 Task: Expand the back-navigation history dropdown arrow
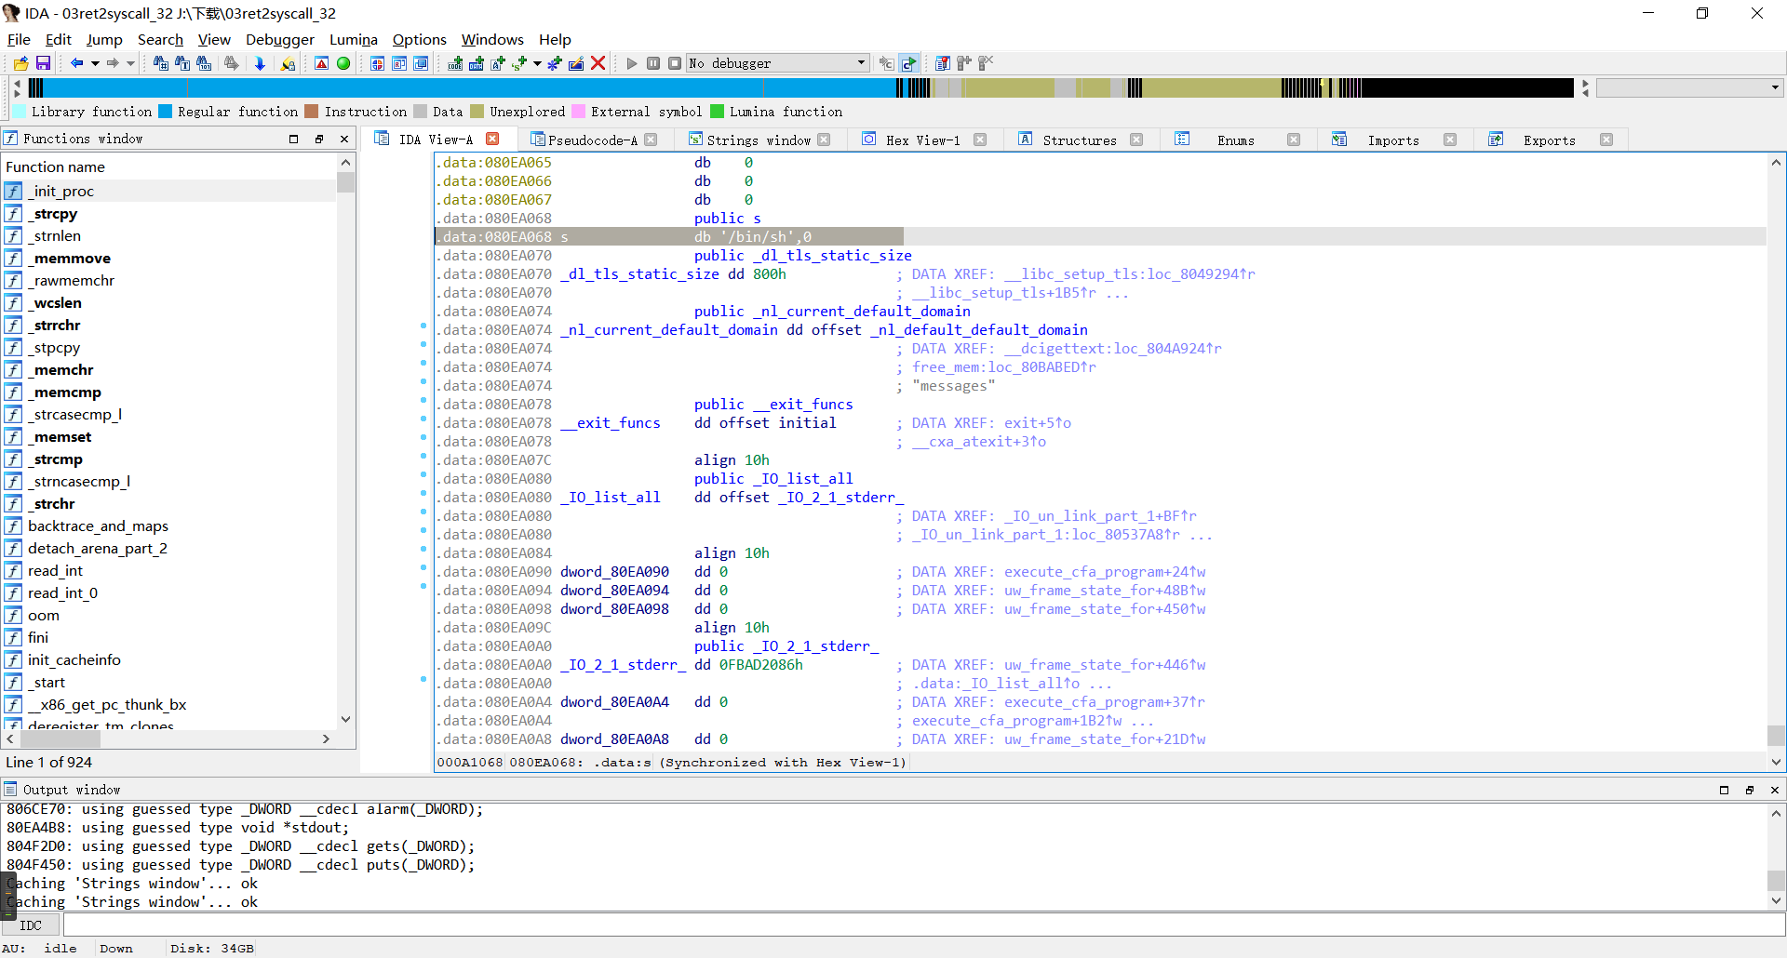(x=95, y=63)
